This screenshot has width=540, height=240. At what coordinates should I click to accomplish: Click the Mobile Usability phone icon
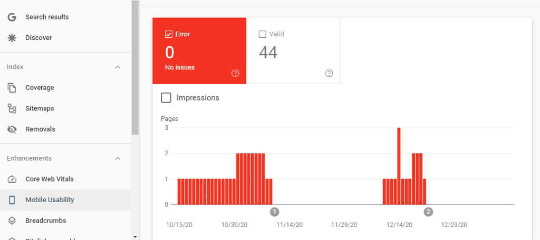12,200
